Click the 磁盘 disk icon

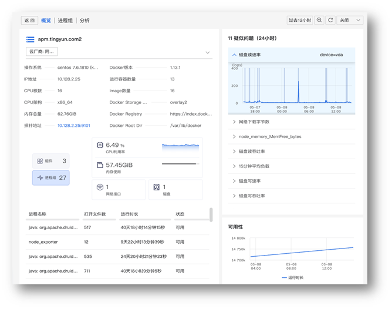[x=157, y=187]
